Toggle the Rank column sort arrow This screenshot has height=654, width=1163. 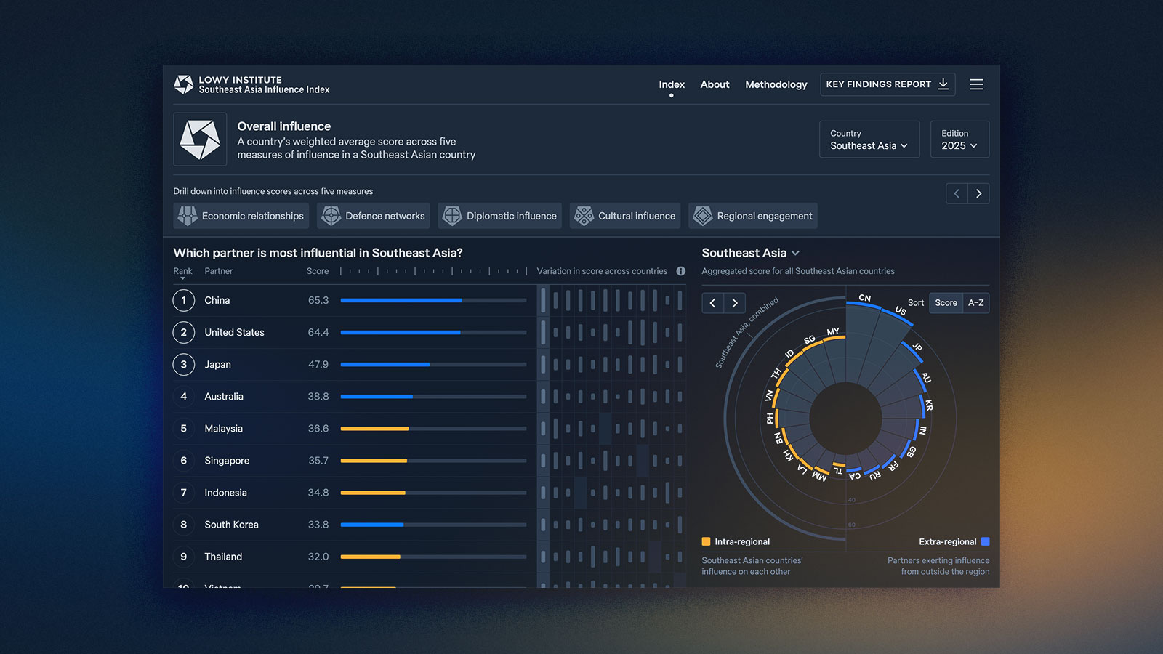pos(182,278)
